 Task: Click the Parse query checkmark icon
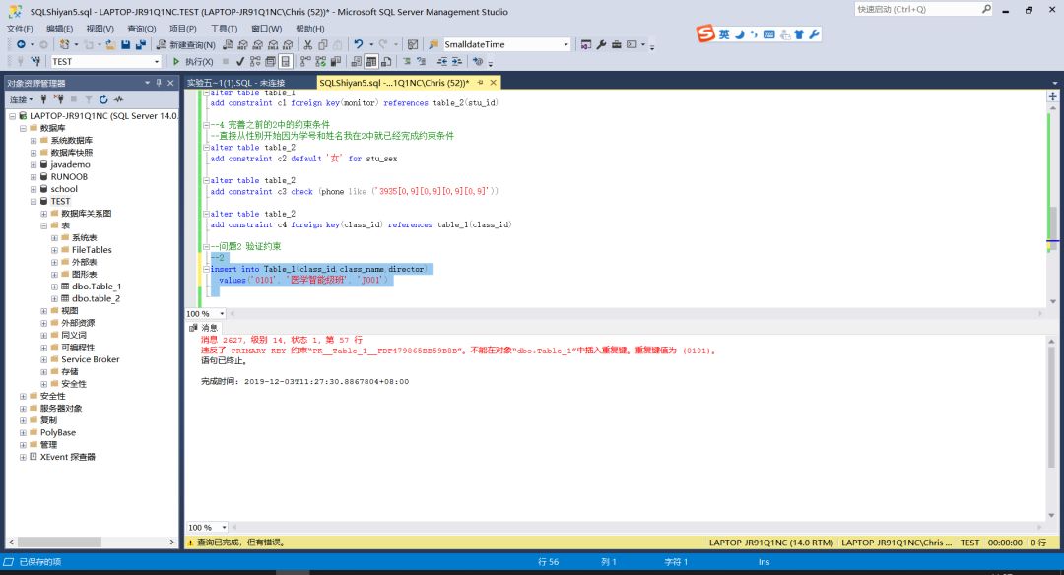(239, 62)
